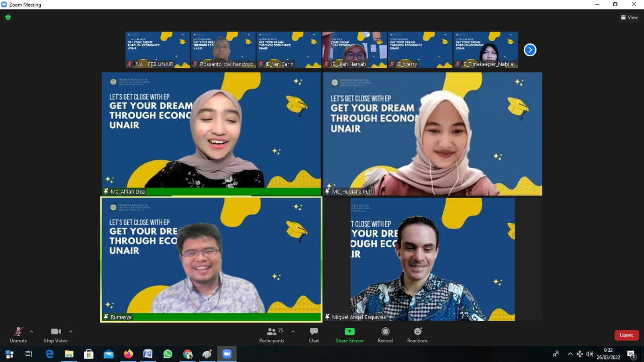Expand the arrow next to Participants
Screen dimensions: 644x362
(x=293, y=331)
